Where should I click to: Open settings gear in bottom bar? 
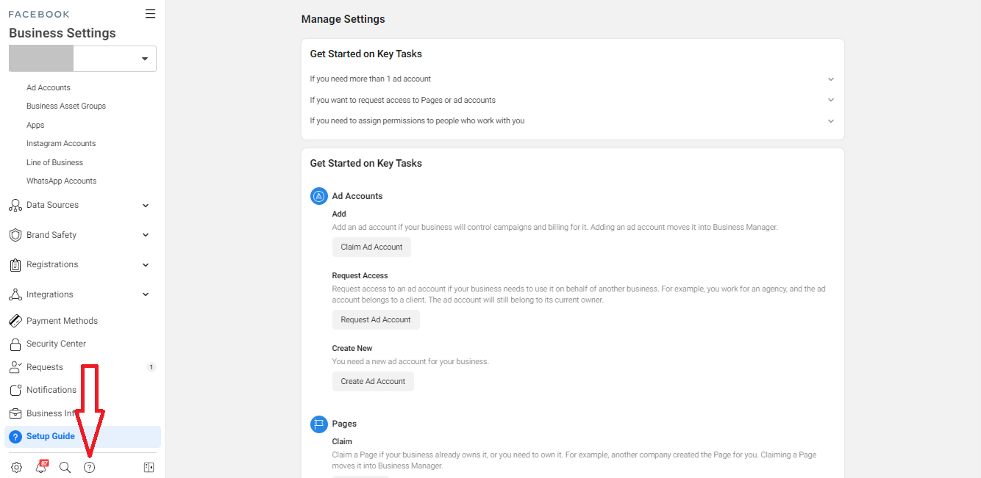pyautogui.click(x=17, y=468)
